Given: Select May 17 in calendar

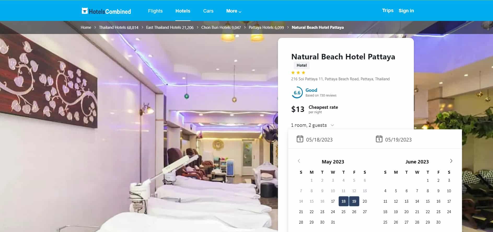Looking at the screenshot, I should click(333, 201).
